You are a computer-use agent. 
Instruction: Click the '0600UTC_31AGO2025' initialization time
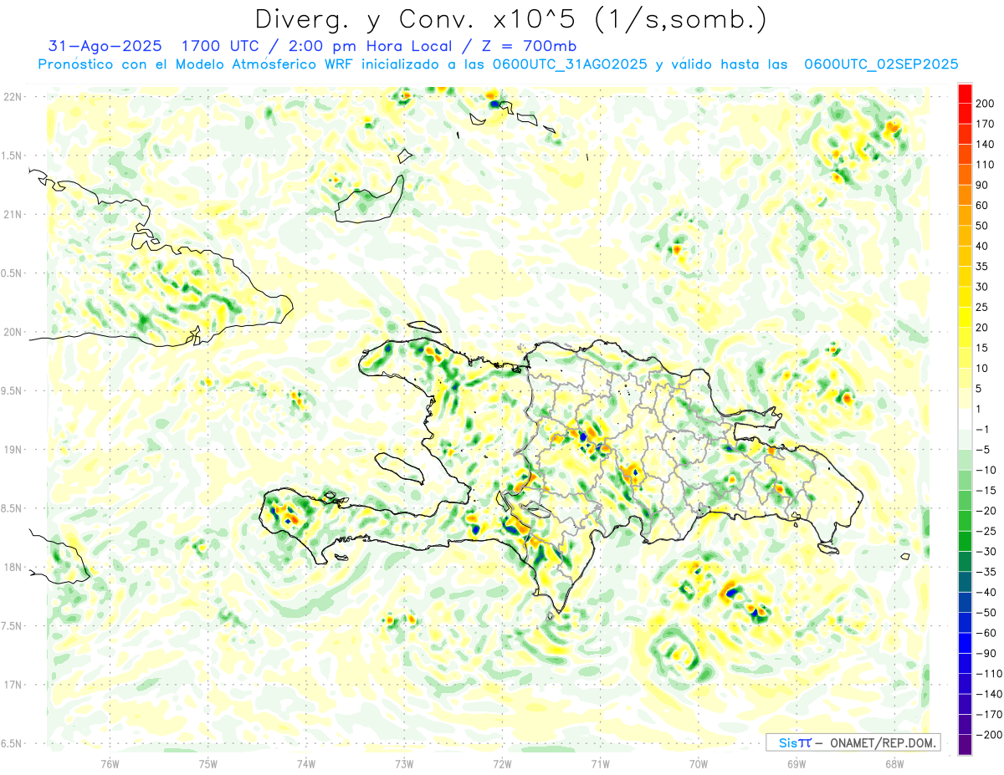pos(569,64)
